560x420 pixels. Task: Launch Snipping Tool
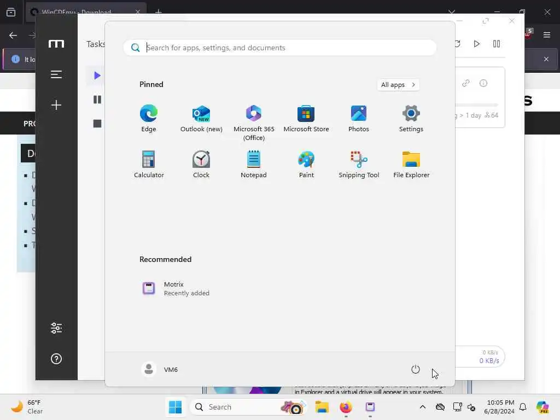click(x=359, y=164)
